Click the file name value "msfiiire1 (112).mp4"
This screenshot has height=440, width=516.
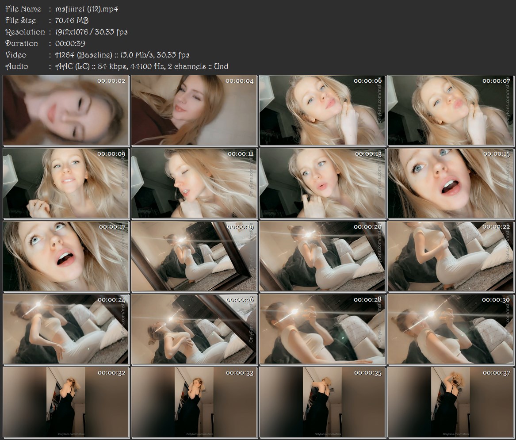pos(87,9)
